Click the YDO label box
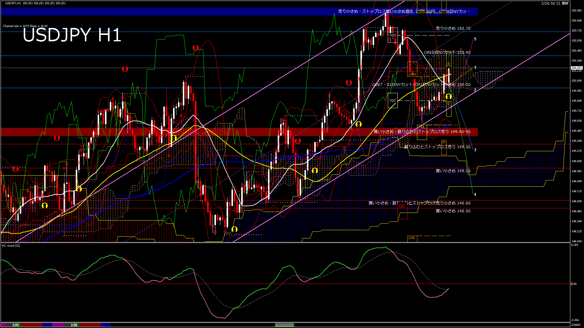The width and height of the screenshot is (584, 328). (x=393, y=36)
